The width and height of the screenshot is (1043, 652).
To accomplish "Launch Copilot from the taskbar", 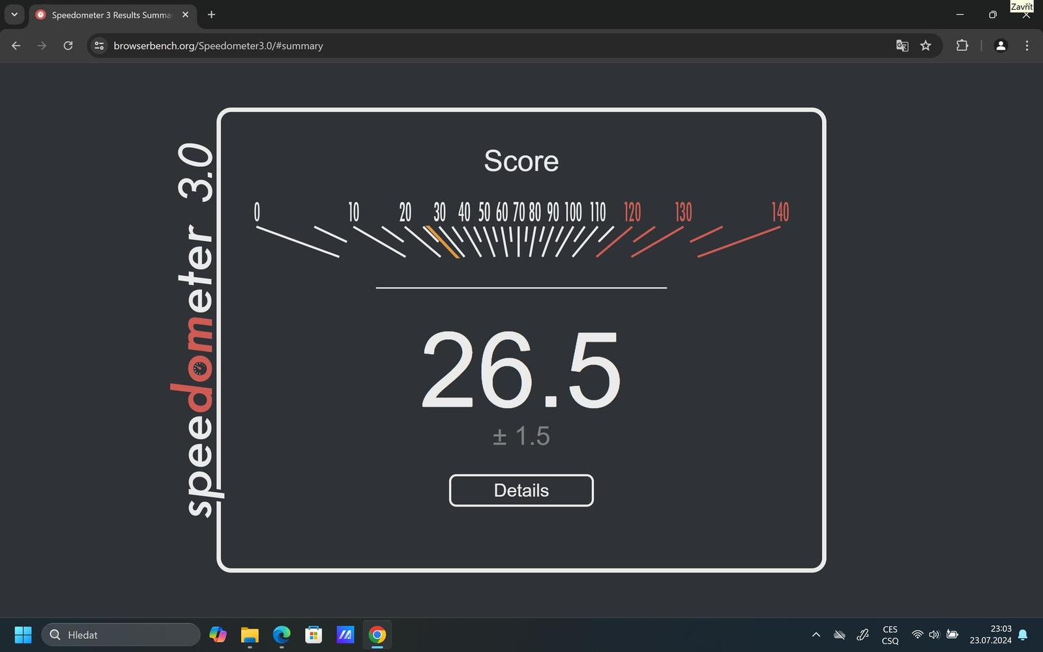I will tap(218, 634).
